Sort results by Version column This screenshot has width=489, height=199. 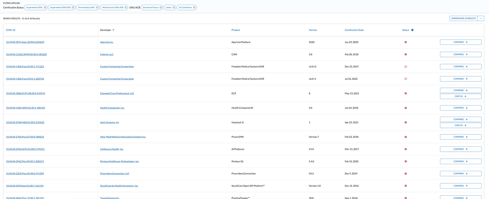[x=313, y=30]
